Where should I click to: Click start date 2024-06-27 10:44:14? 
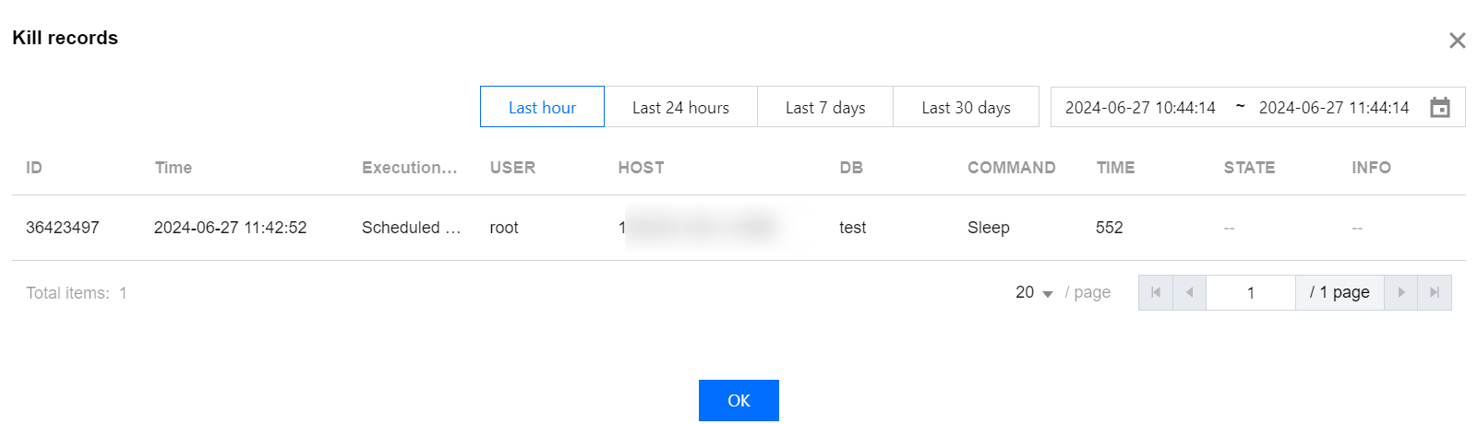click(x=1140, y=108)
